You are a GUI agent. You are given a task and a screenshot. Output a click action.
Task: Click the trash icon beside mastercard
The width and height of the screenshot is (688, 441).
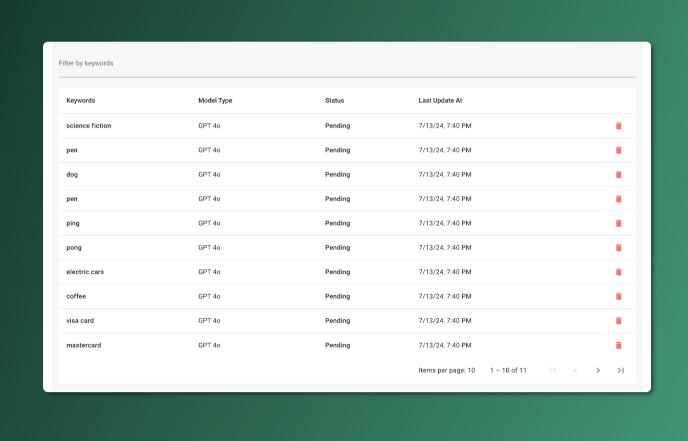pos(618,345)
